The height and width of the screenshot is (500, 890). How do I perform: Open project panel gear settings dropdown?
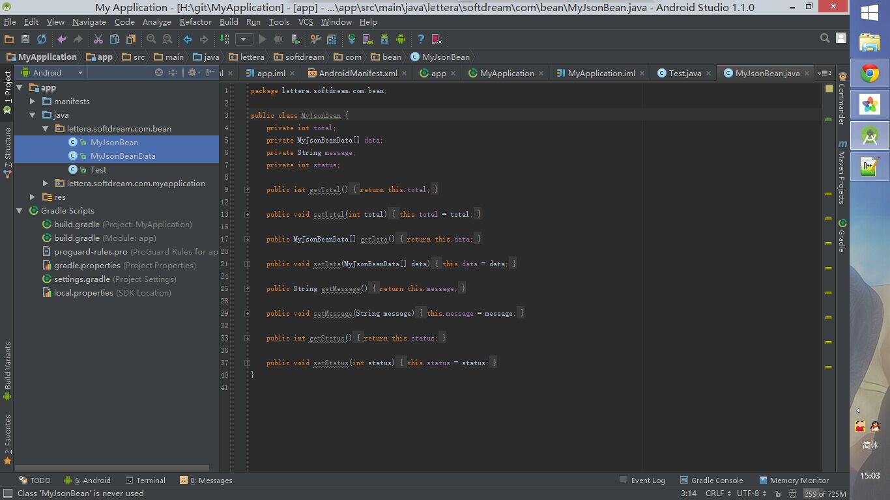click(194, 72)
